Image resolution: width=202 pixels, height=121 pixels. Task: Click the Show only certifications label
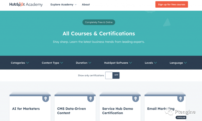click(x=91, y=75)
